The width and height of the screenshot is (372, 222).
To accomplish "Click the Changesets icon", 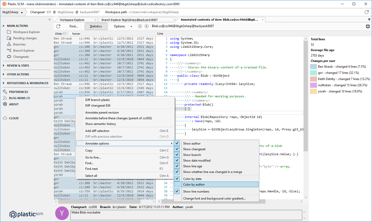I will [9, 57].
